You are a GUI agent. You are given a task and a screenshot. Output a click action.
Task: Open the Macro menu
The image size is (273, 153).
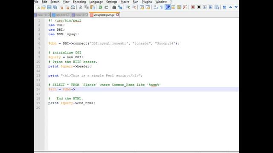click(125, 2)
